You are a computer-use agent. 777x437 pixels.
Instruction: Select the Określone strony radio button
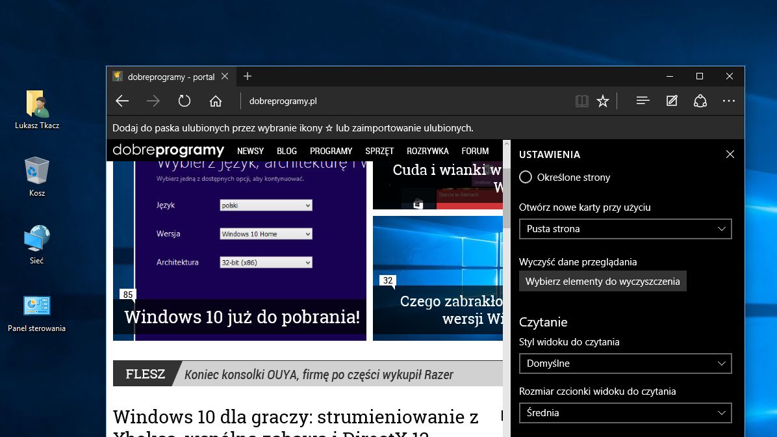pos(525,177)
